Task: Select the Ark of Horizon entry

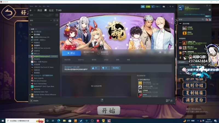Action: [40, 81]
